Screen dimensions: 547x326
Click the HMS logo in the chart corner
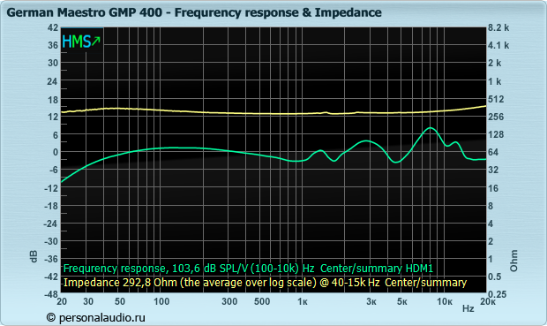[x=81, y=42]
